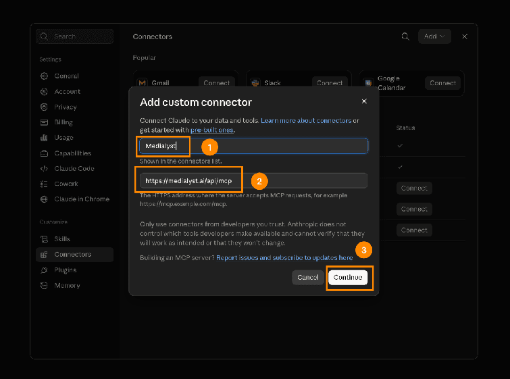Click the Billing card icon
This screenshot has width=510, height=379.
pyautogui.click(x=44, y=122)
